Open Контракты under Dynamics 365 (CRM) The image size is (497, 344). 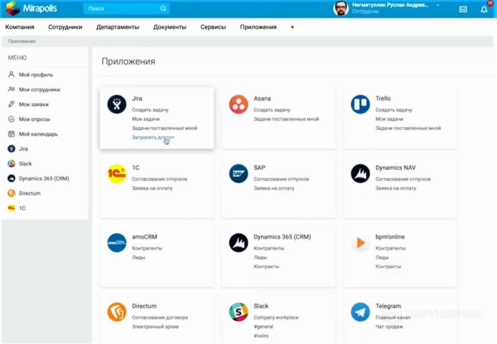tap(266, 266)
